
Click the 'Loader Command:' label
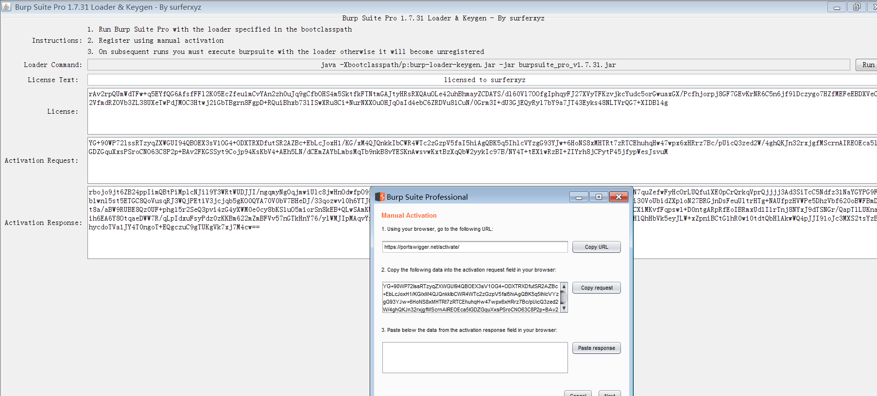pos(53,65)
